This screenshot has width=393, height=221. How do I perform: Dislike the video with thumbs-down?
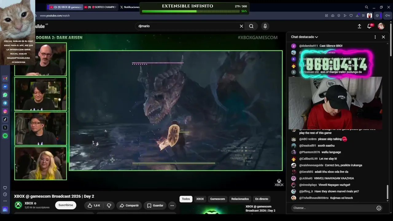[x=109, y=205]
